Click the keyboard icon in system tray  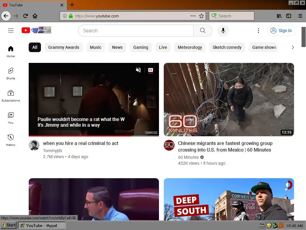pyautogui.click(x=262, y=226)
